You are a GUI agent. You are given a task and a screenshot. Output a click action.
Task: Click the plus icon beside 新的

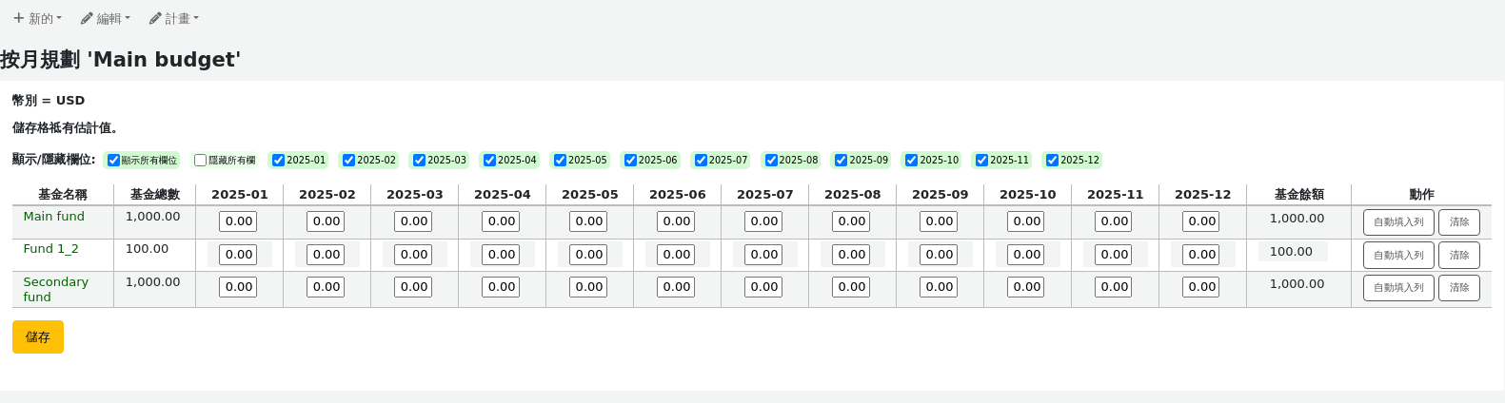coord(18,18)
